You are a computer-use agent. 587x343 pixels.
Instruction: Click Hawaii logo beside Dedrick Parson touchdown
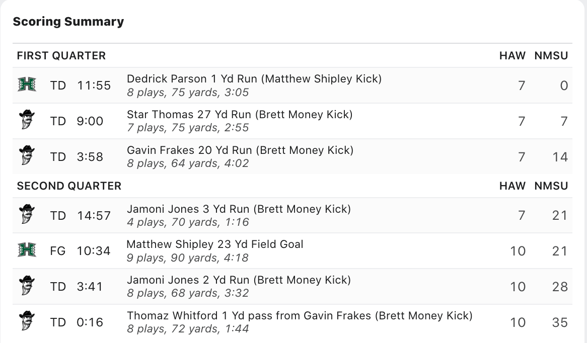click(27, 84)
